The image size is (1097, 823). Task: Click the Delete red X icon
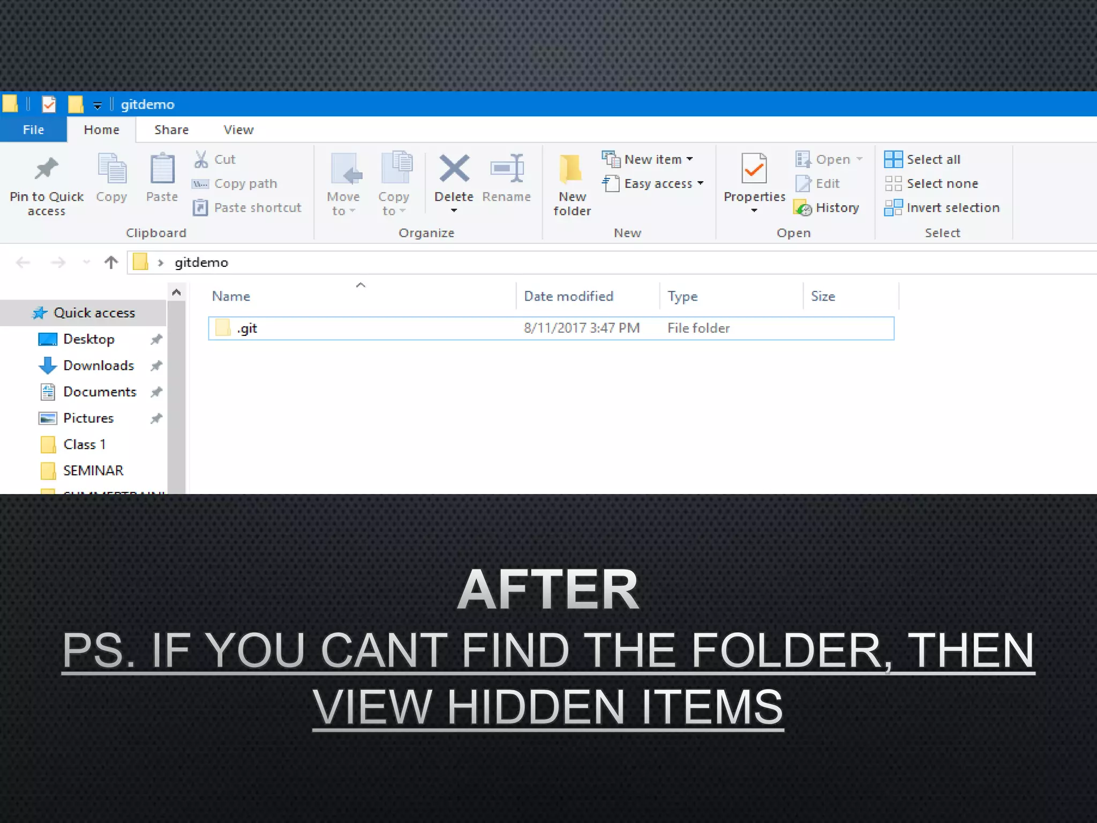454,169
